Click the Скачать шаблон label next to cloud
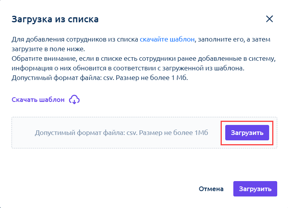The width and height of the screenshot is (288, 208). pos(38,100)
